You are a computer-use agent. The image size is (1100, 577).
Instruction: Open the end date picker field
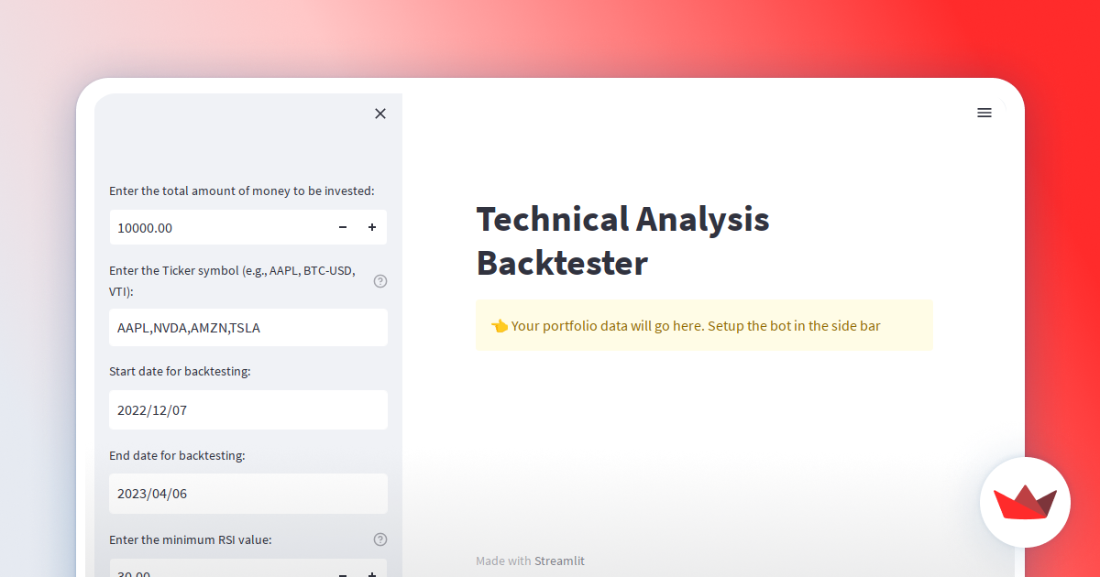point(247,493)
